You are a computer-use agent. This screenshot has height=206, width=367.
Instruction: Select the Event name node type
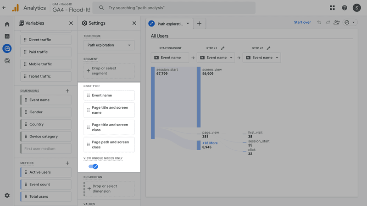(109, 95)
